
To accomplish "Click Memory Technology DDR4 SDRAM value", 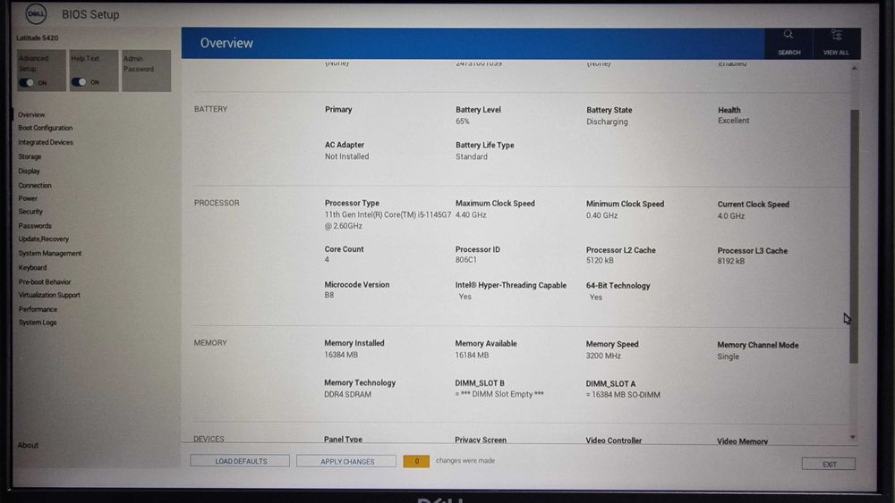I will pos(347,394).
